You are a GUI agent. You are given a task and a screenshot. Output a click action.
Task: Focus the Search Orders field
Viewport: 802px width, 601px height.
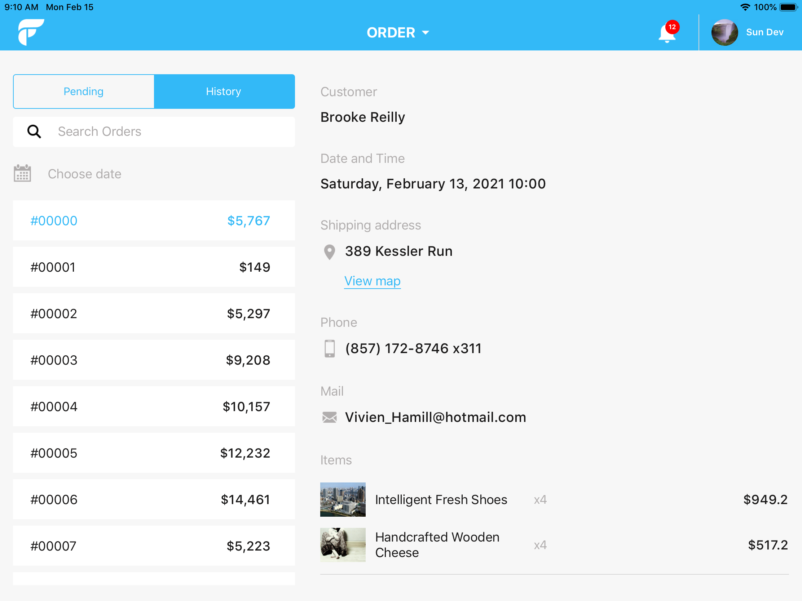point(171,132)
